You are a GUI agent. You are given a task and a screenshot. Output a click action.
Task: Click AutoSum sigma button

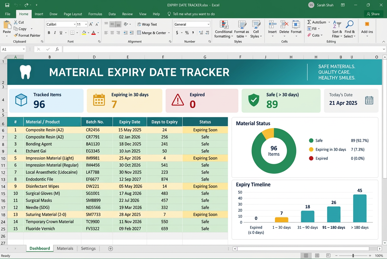point(317,22)
